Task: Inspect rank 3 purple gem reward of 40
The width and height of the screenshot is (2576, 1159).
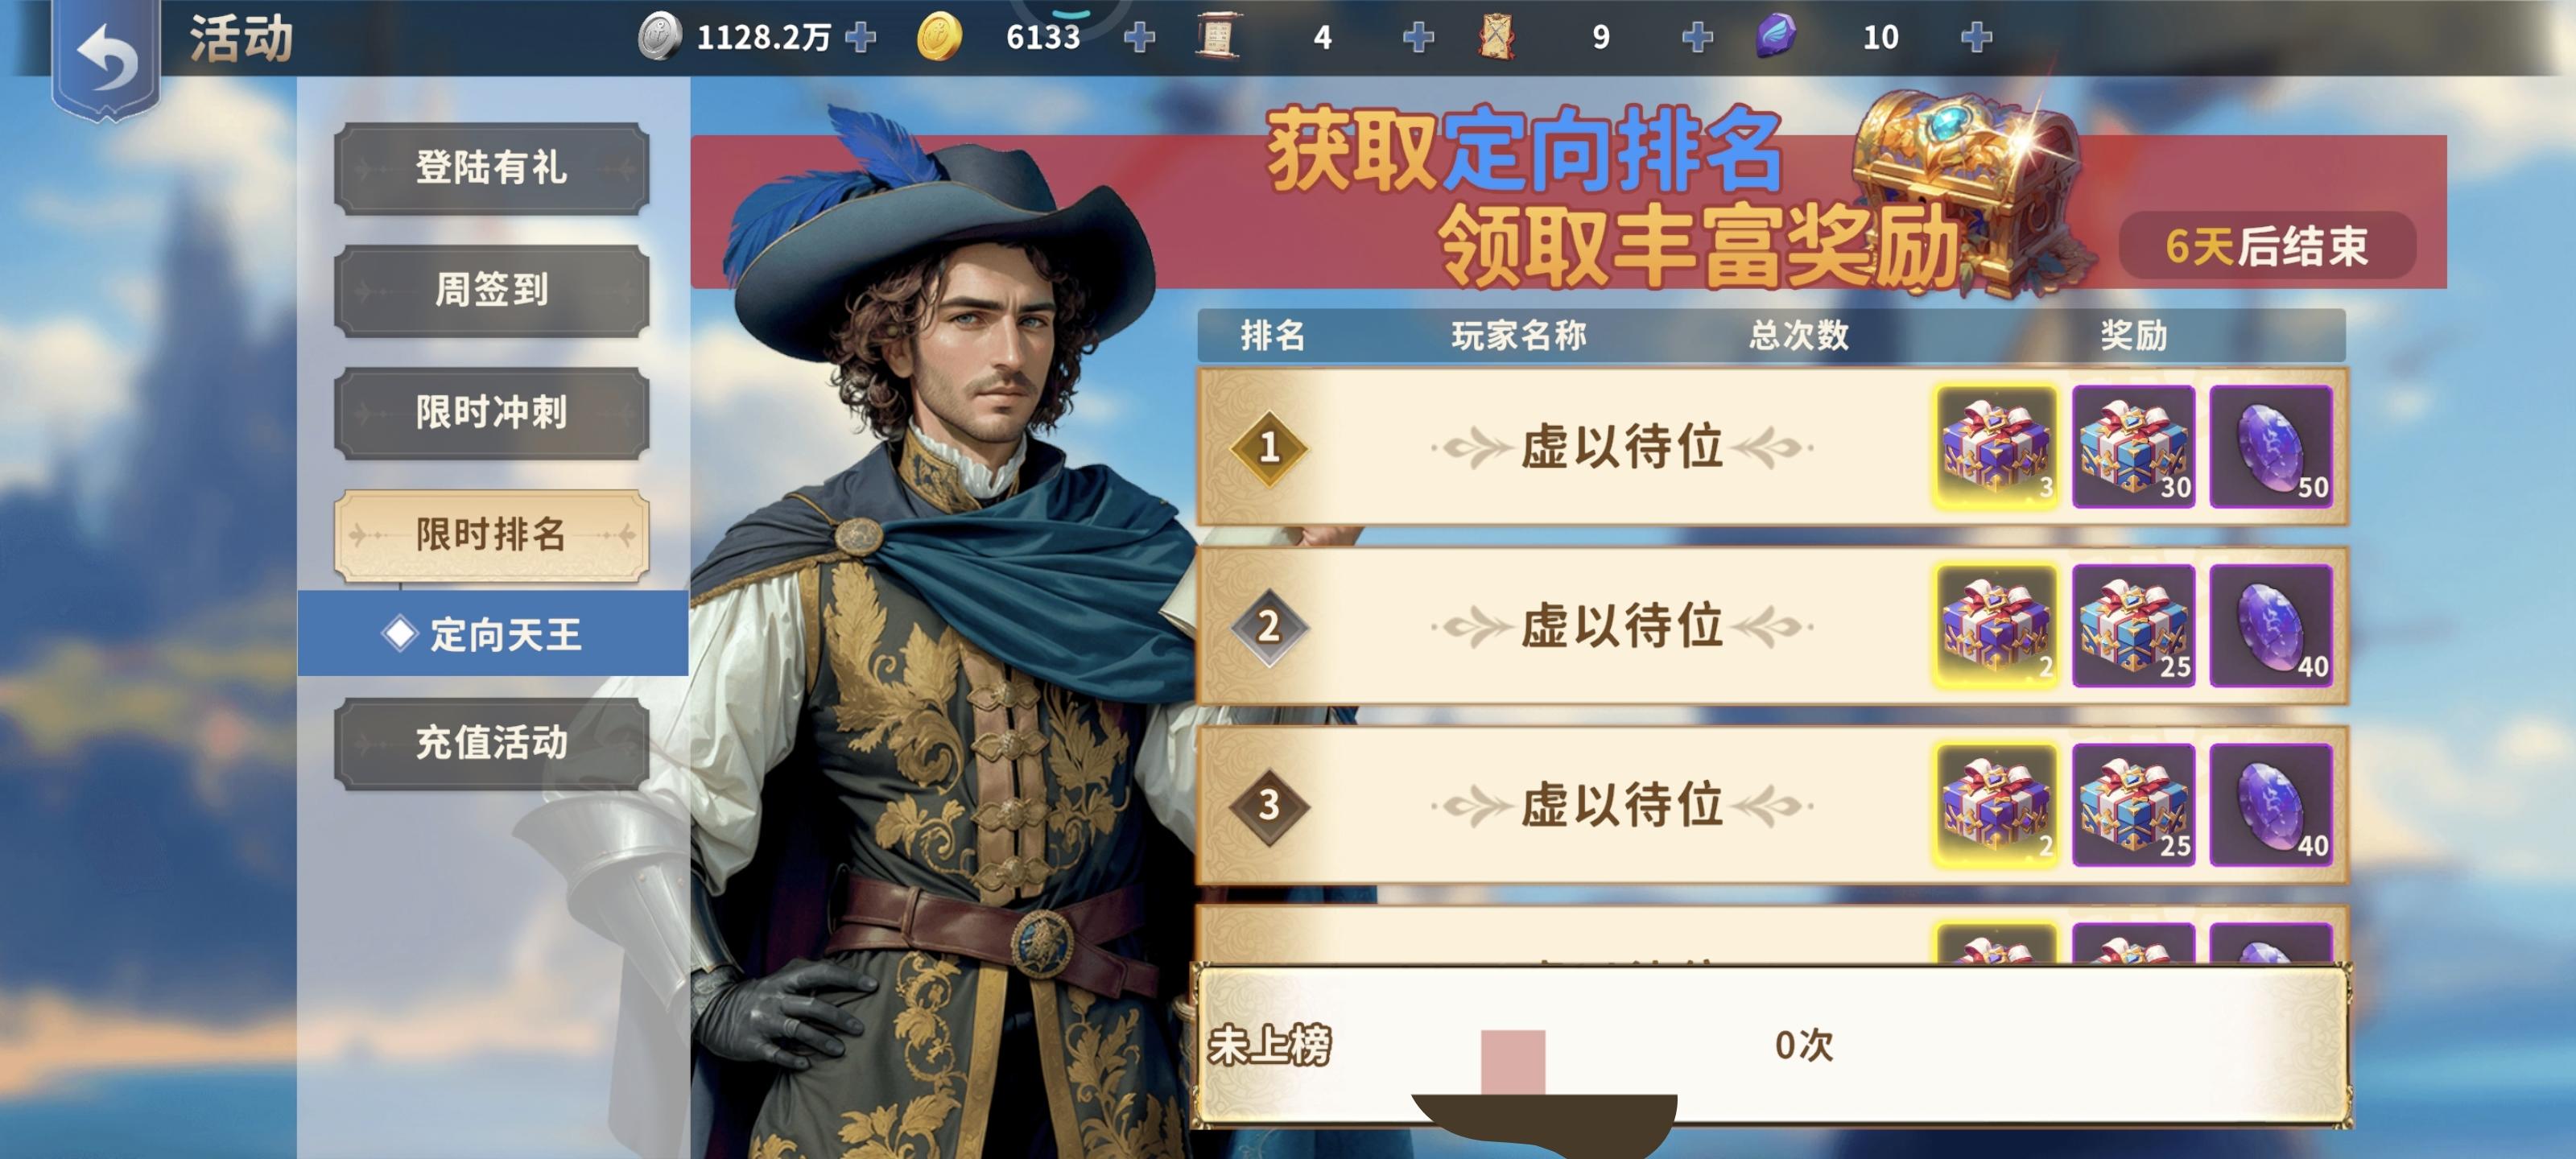Action: click(2271, 805)
